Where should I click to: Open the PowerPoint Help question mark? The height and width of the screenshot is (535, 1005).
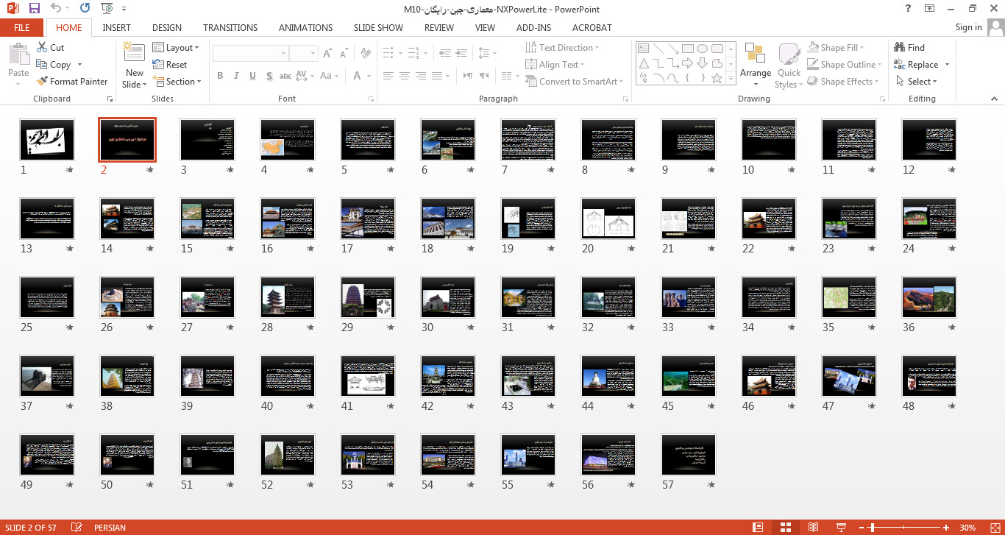[909, 9]
